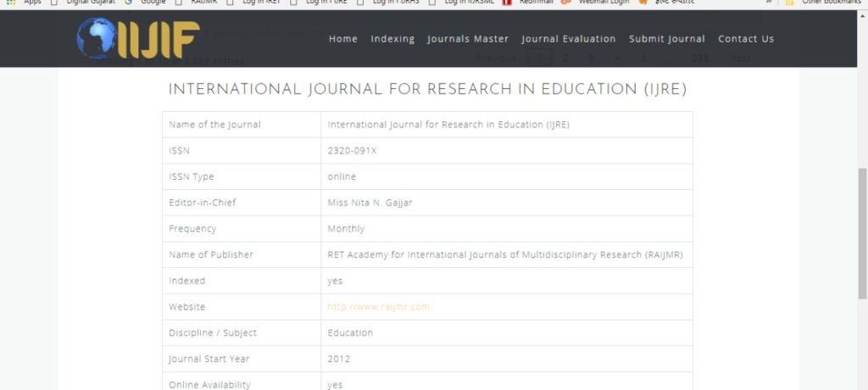Open the Submit Journal page
The image size is (868, 390).
[x=667, y=39]
